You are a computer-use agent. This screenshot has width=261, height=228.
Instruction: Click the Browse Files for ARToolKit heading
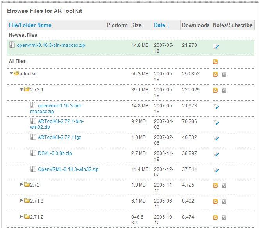(45, 11)
